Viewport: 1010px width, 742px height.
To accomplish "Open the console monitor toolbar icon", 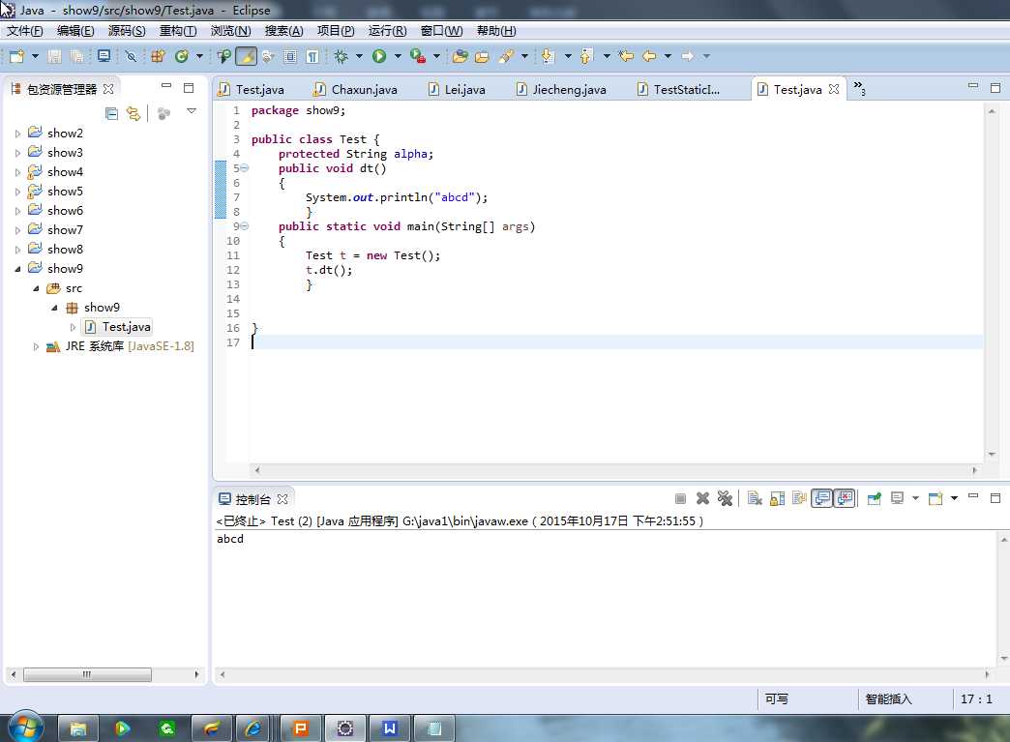I will coord(104,57).
